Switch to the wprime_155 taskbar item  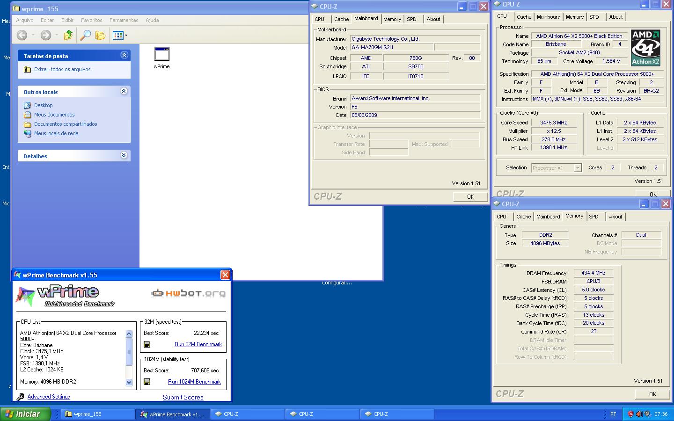(97, 414)
